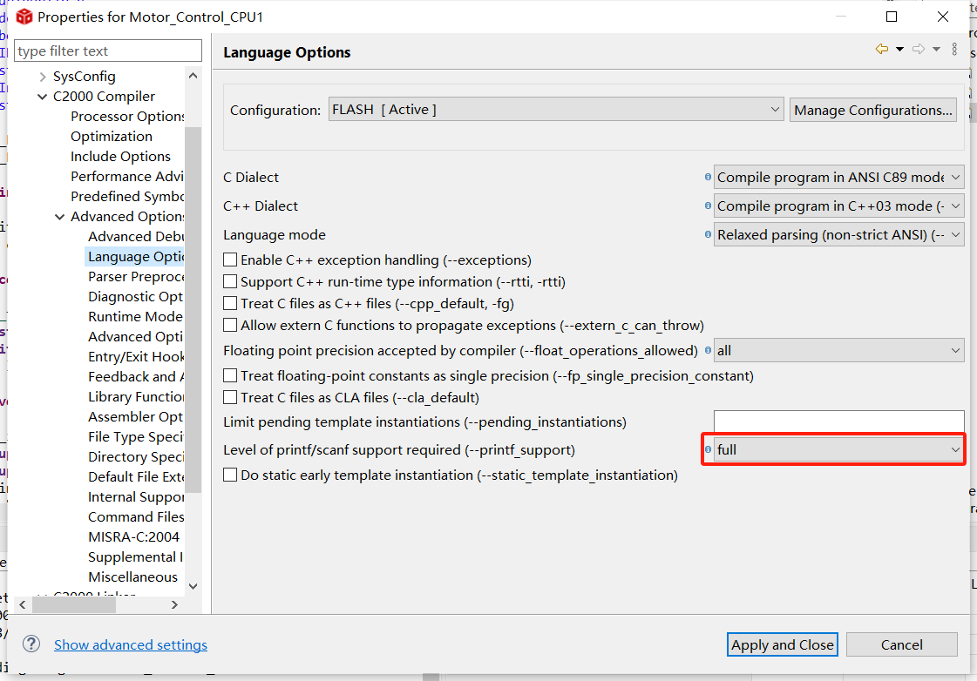Enable C++ exception handling checkbox
Screen dimensions: 977x681
[230, 260]
